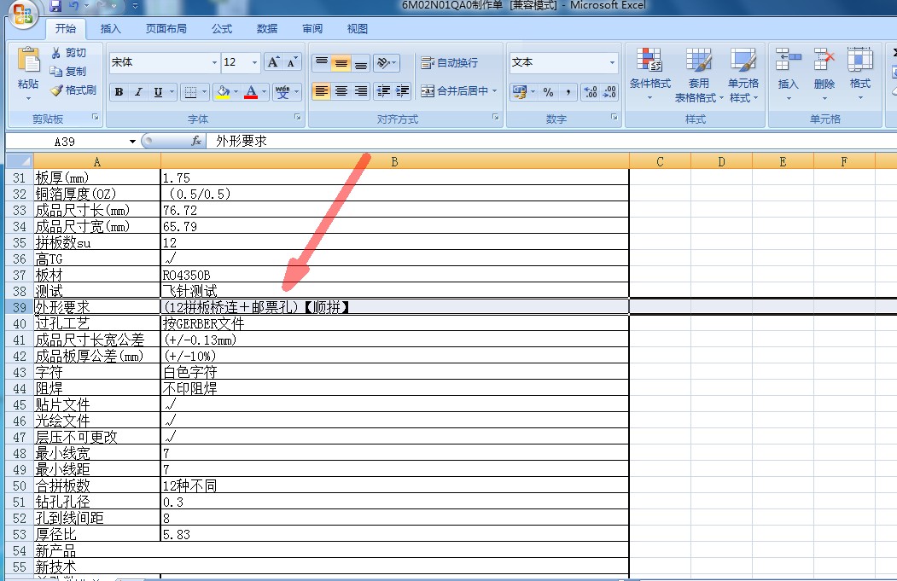The height and width of the screenshot is (581, 897).
Task: Decrease decimal places
Action: [x=609, y=91]
